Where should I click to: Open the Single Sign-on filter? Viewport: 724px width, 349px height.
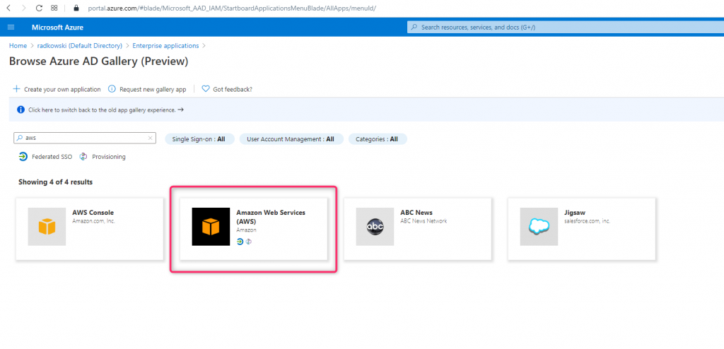tap(199, 139)
